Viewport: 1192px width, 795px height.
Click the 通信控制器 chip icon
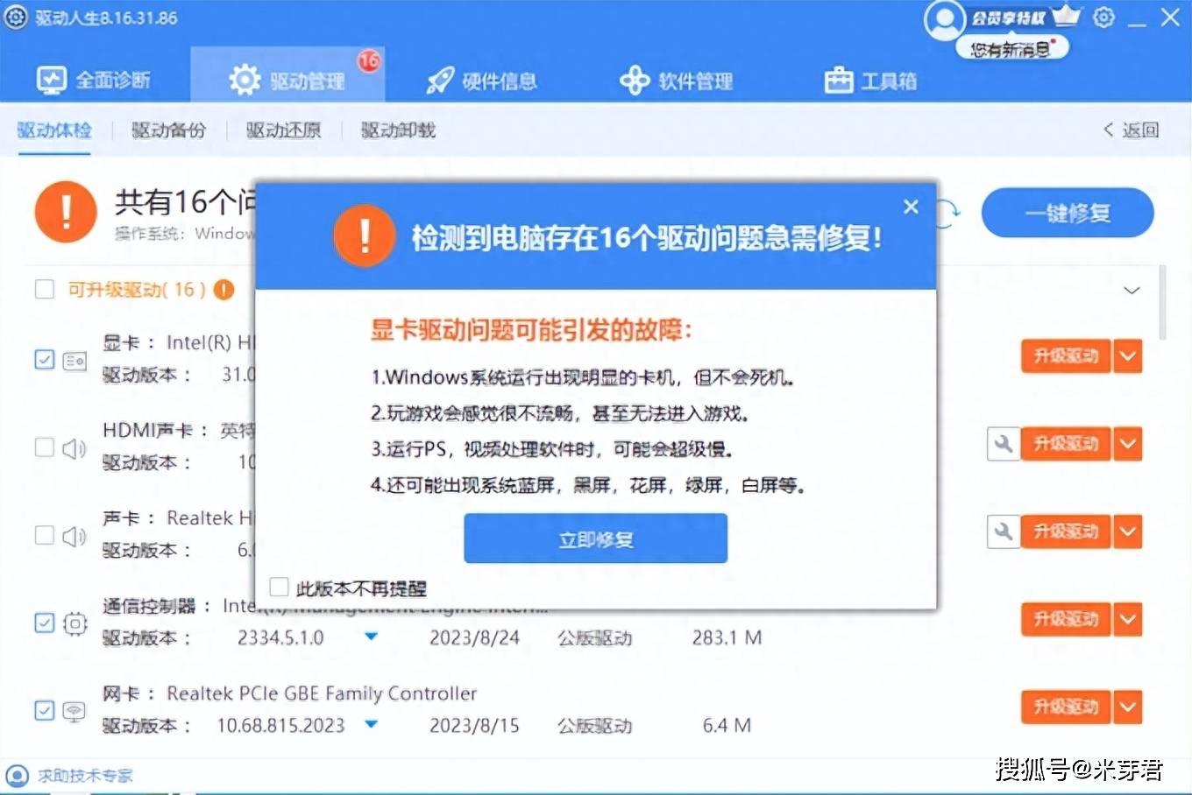click(74, 623)
